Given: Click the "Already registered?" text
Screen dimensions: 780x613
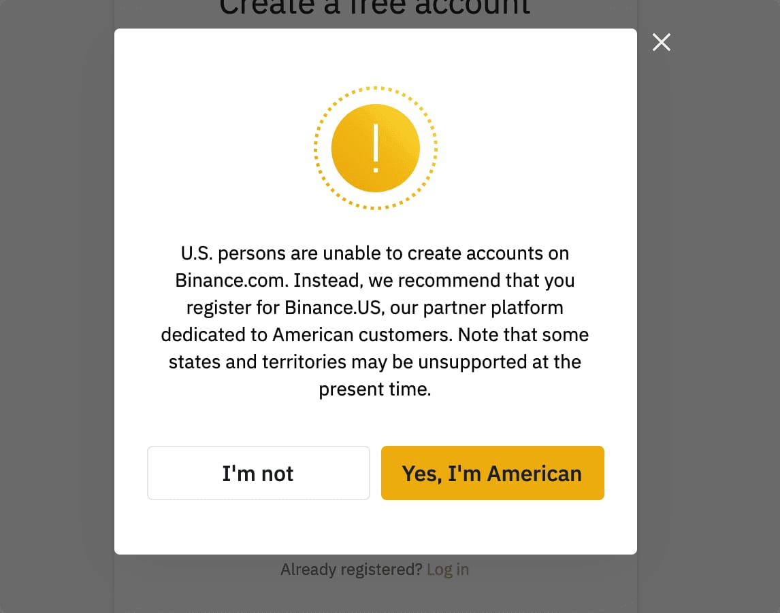Looking at the screenshot, I should point(351,570).
